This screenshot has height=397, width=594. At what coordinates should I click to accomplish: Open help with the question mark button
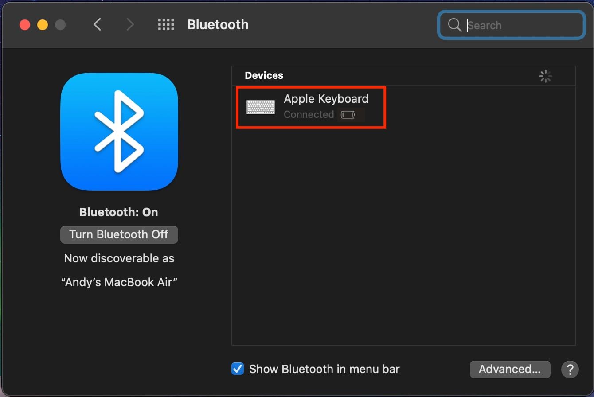[x=570, y=369]
